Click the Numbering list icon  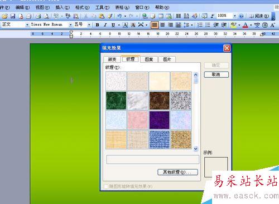click(x=200, y=25)
